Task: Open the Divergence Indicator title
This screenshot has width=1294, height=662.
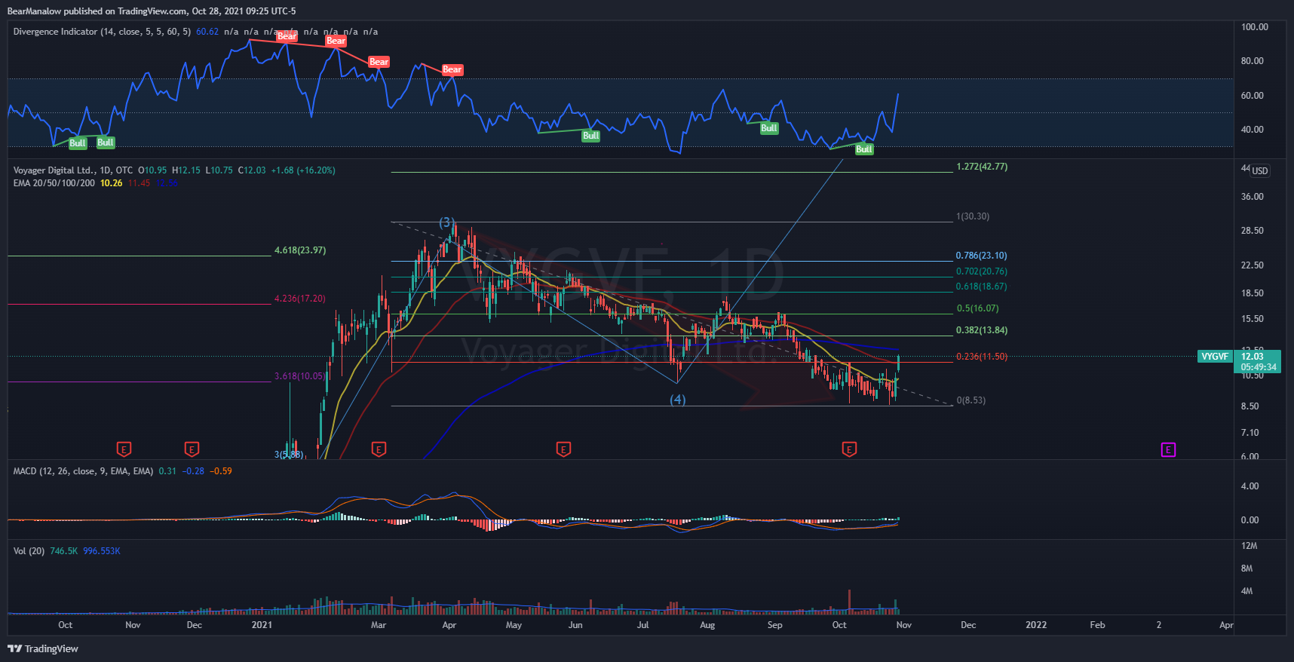Action: click(x=102, y=32)
